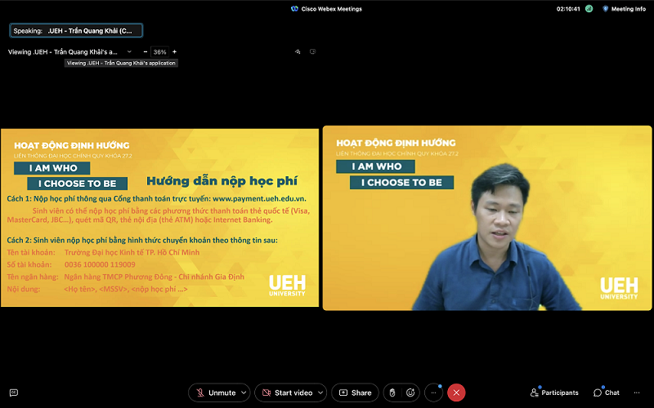Click the Start video button
This screenshot has width=654, height=408.
[x=287, y=392]
